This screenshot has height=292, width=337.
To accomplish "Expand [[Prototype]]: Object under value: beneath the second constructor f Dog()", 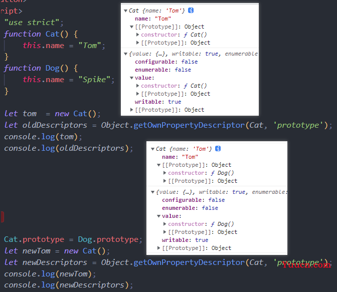I will pyautogui.click(x=165, y=232).
